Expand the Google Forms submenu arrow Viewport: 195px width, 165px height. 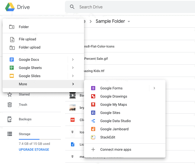(154, 88)
